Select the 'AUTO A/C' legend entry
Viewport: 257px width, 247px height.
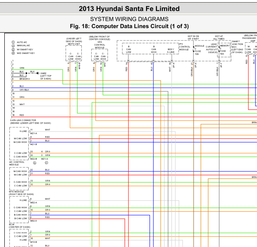click(20, 42)
